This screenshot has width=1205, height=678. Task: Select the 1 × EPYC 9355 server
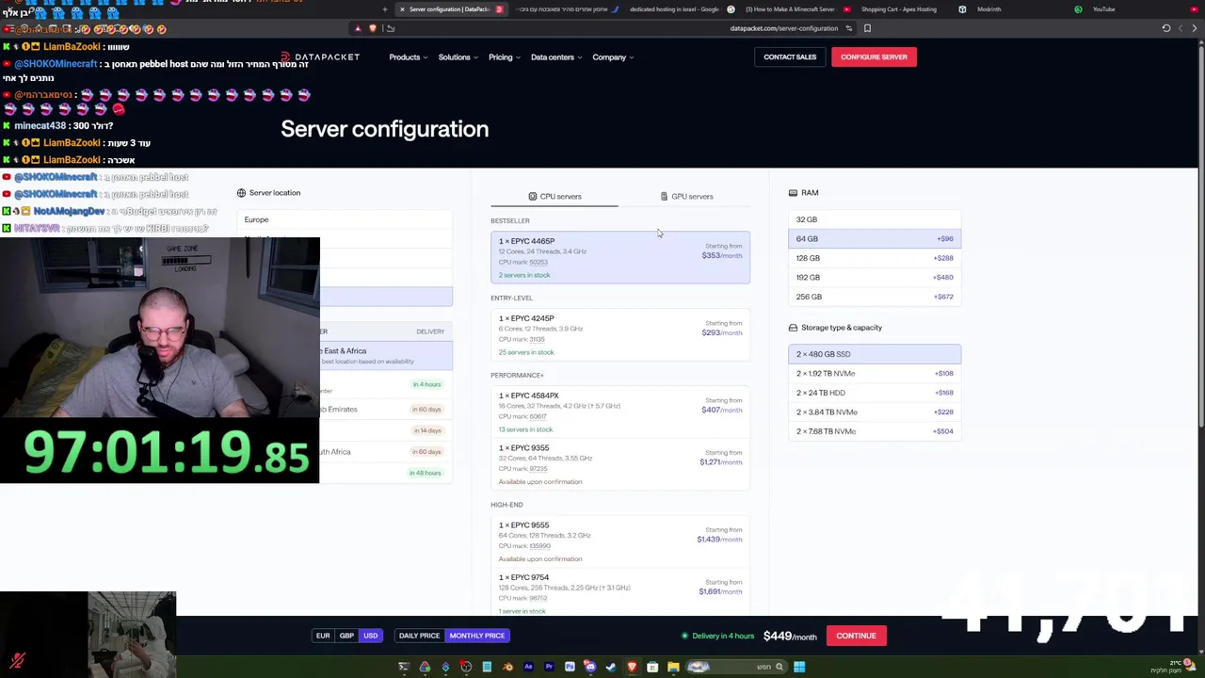click(620, 464)
